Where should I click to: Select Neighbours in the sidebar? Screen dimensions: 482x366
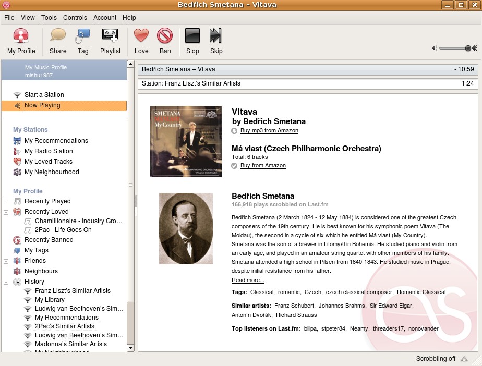(x=41, y=271)
